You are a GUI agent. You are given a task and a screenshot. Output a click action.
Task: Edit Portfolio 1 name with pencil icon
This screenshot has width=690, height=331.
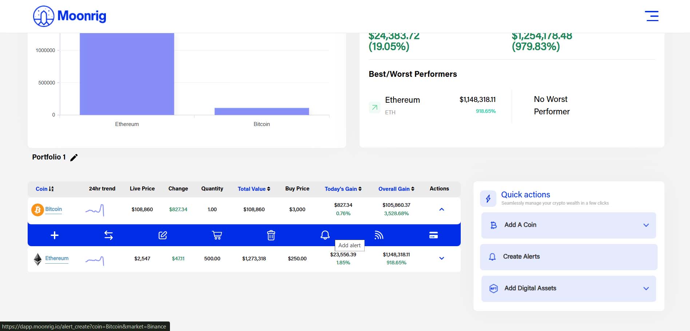click(74, 157)
